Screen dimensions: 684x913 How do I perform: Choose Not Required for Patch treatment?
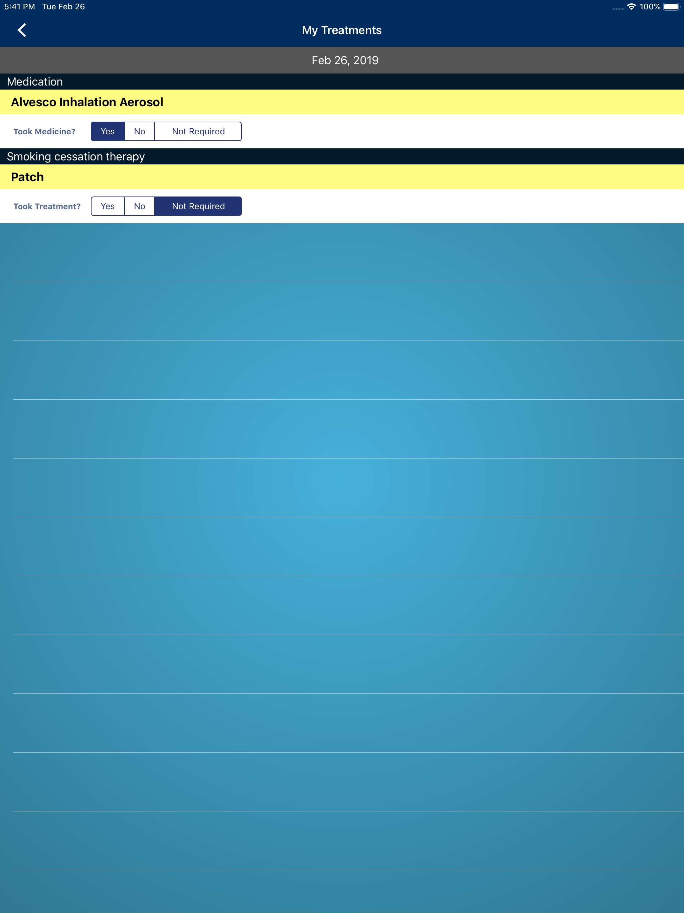(198, 207)
